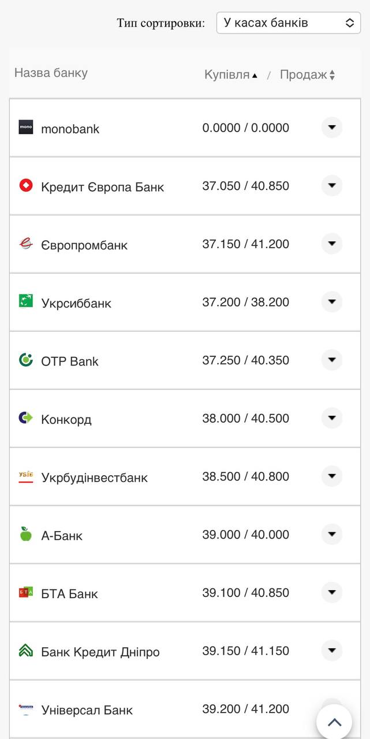
Task: Expand the monobank row details
Action: pos(331,128)
